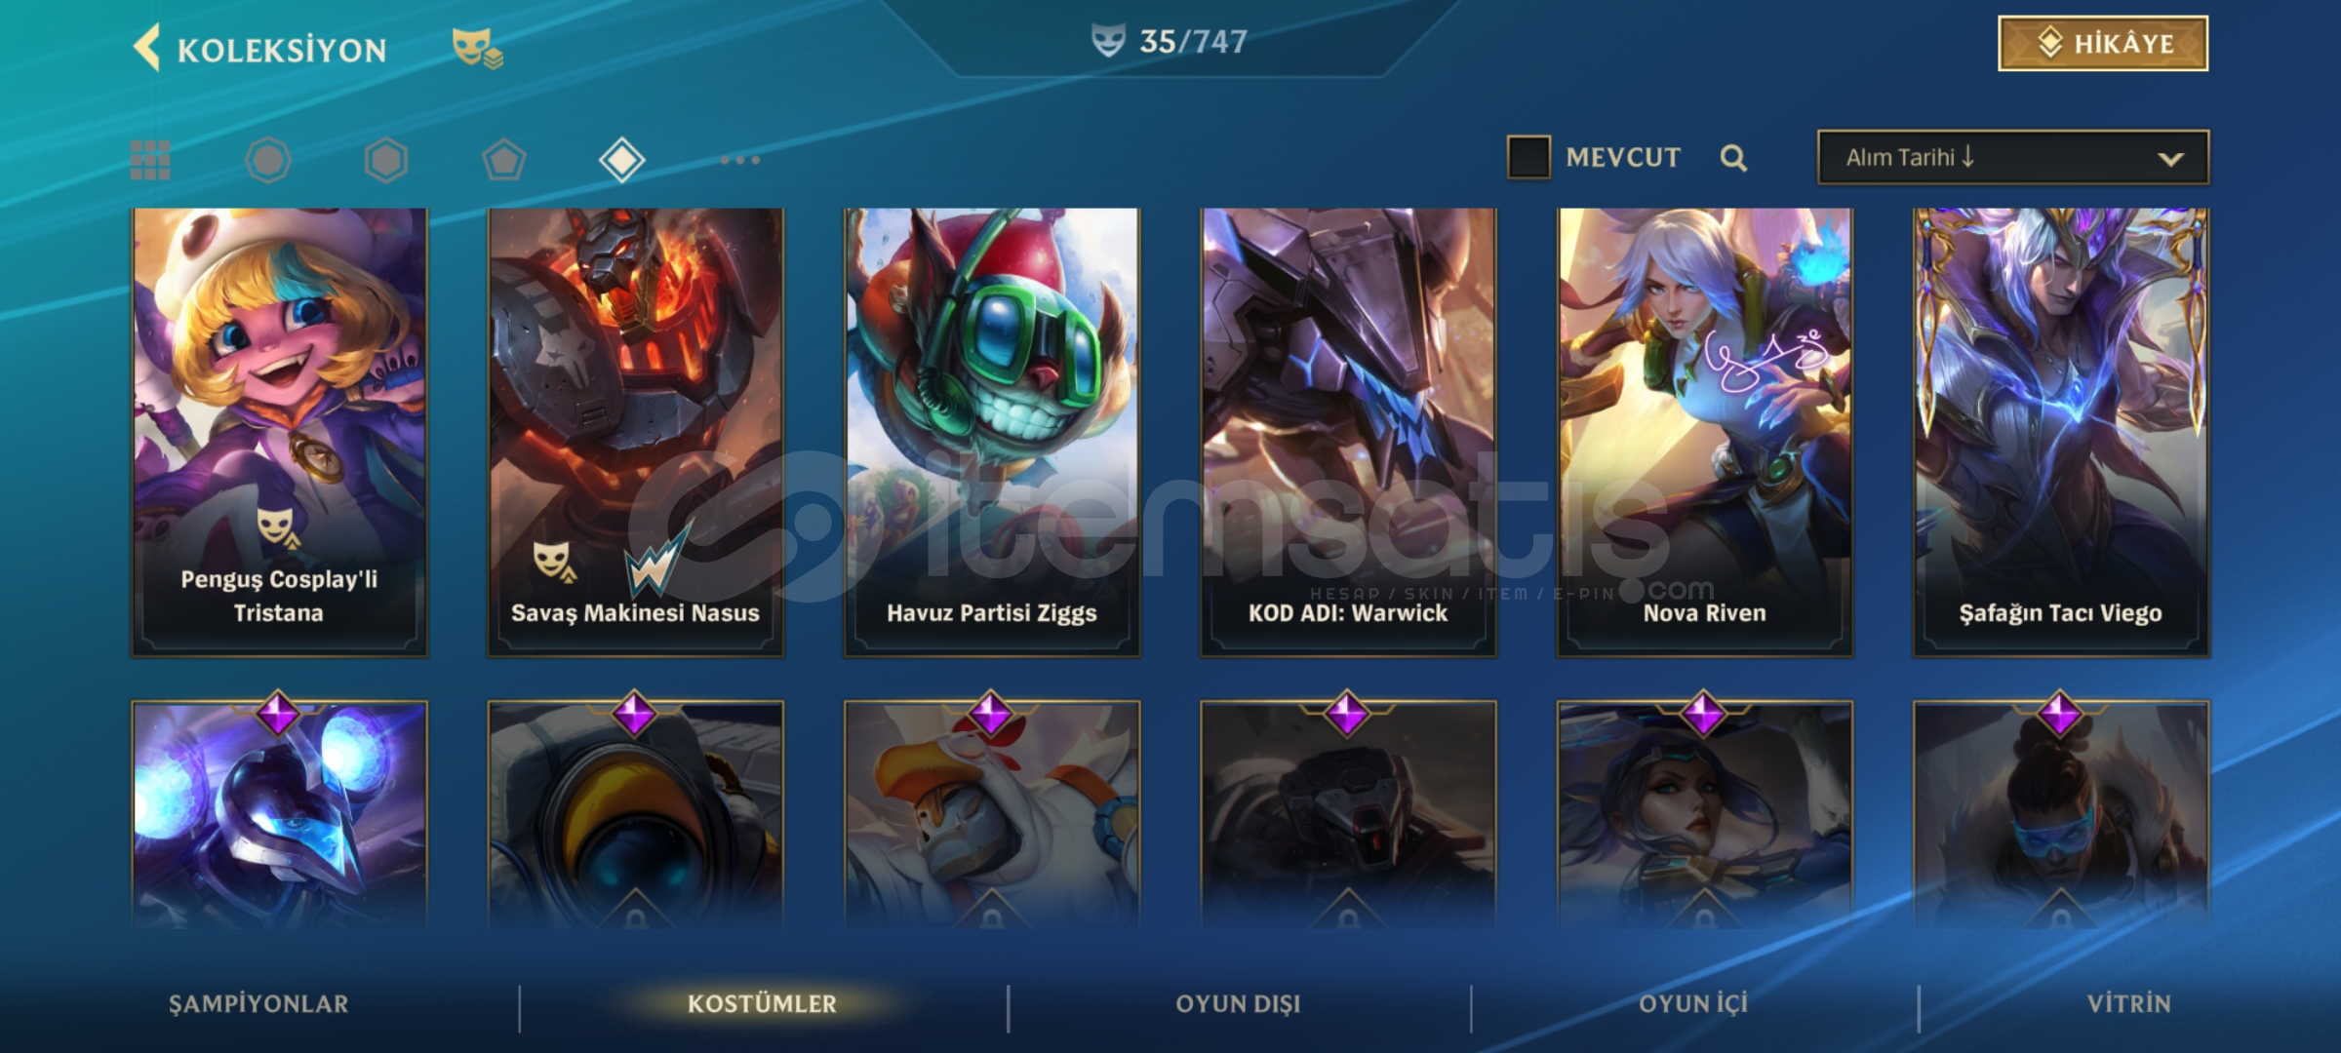Enable the Mevcut checkbox
The image size is (2341, 1053).
pos(1528,157)
